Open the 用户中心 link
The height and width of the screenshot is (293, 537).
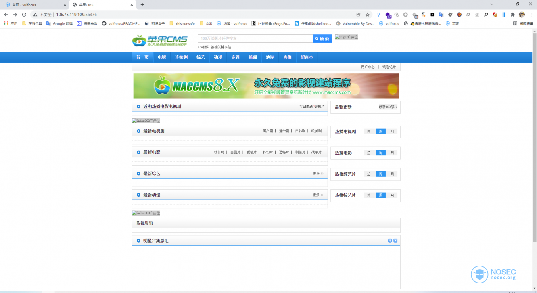coord(368,67)
